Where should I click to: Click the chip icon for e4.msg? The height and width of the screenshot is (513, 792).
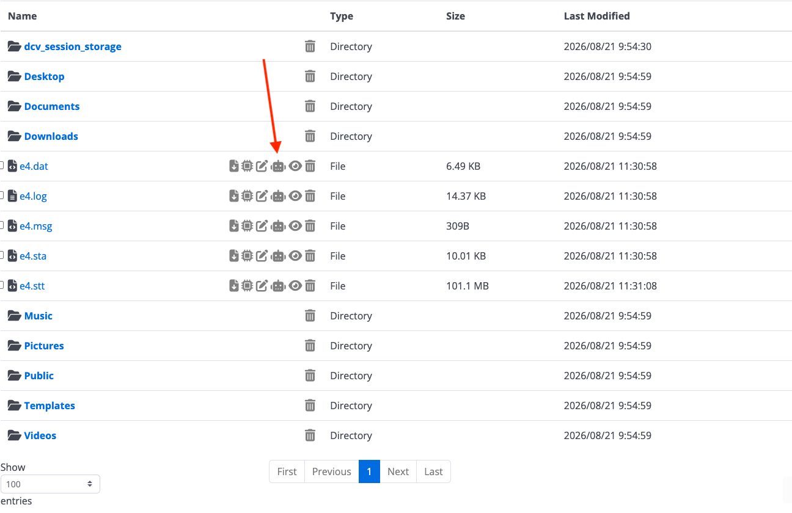(x=247, y=226)
